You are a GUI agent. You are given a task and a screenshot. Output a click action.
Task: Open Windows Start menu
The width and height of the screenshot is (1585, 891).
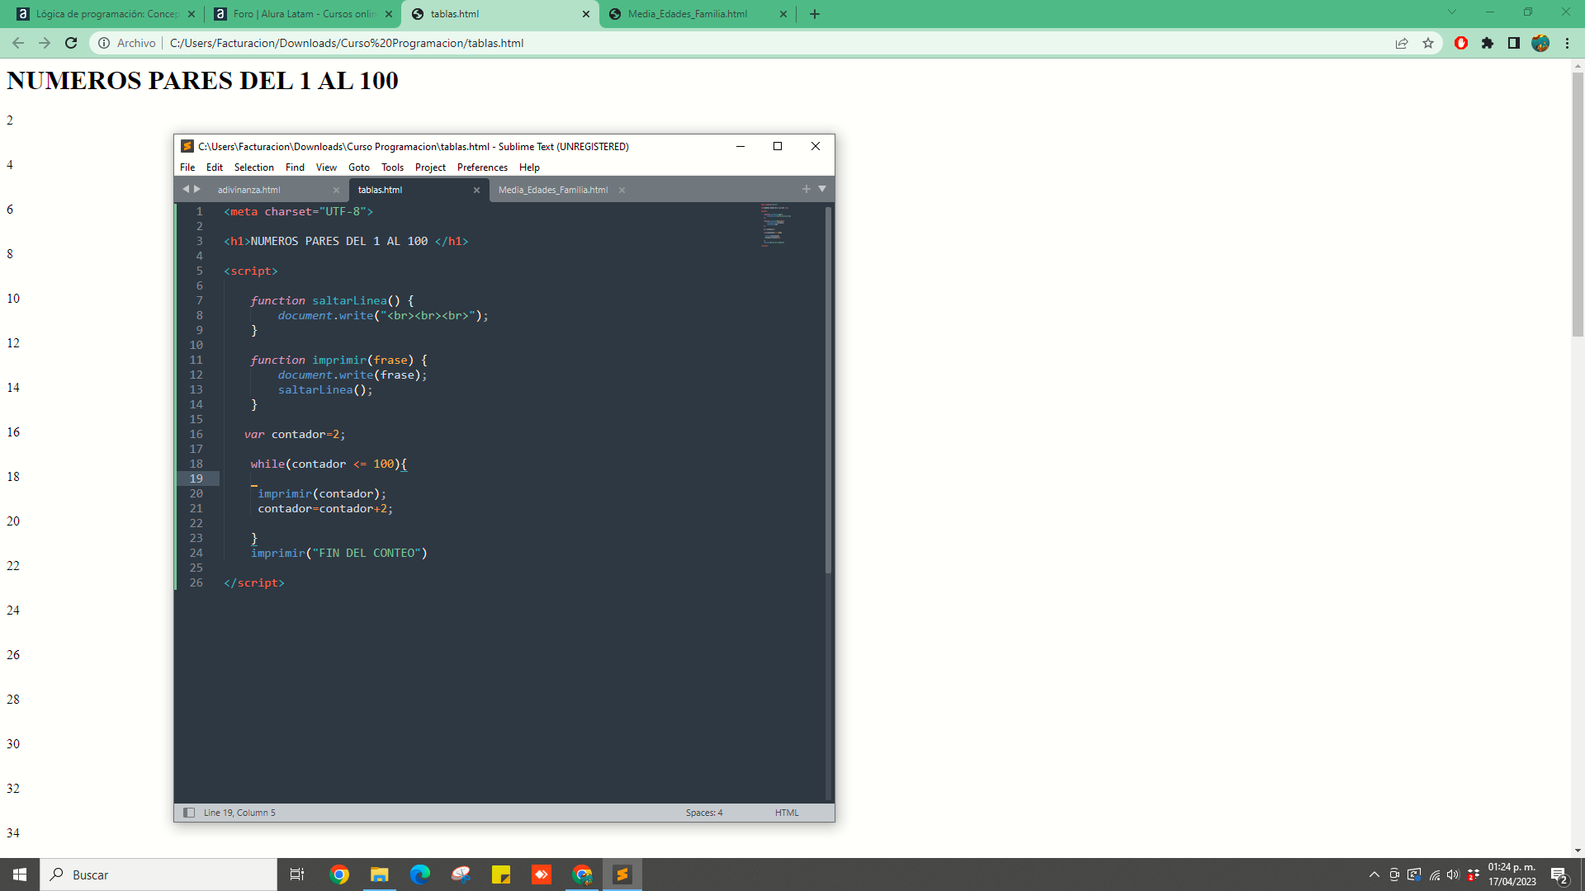(x=20, y=874)
